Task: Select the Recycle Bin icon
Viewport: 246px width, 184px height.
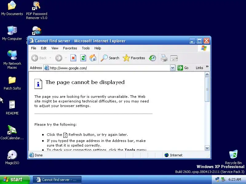Action: coord(233,157)
